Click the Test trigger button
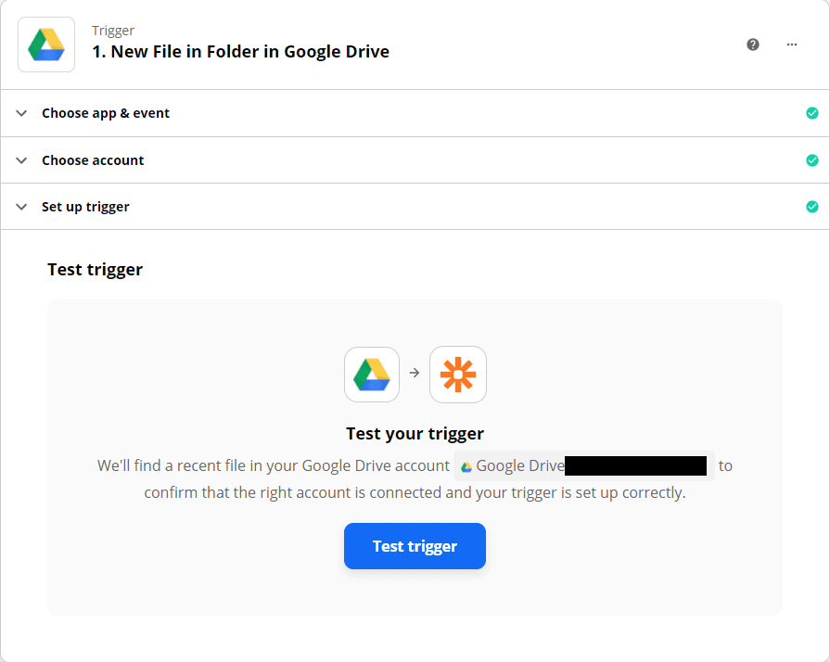Screen dimensions: 830x662 pyautogui.click(x=415, y=546)
